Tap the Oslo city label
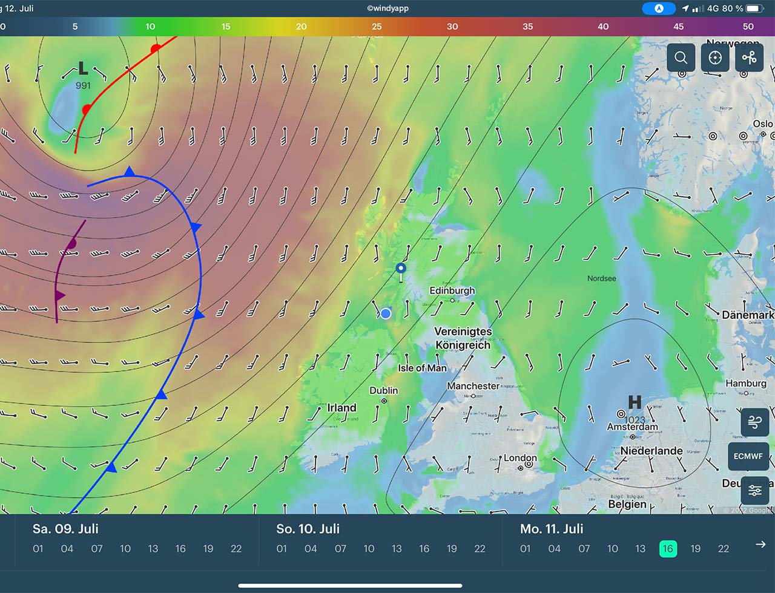Screen dimensions: 775x593 point(763,124)
